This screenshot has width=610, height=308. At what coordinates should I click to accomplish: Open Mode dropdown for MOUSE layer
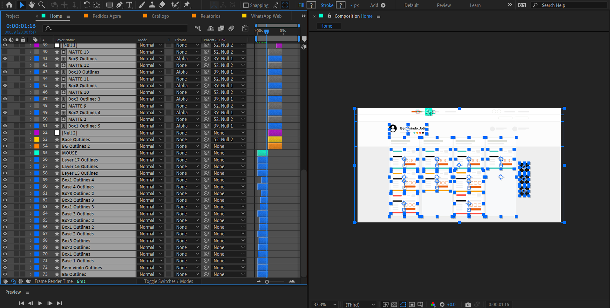[151, 153]
